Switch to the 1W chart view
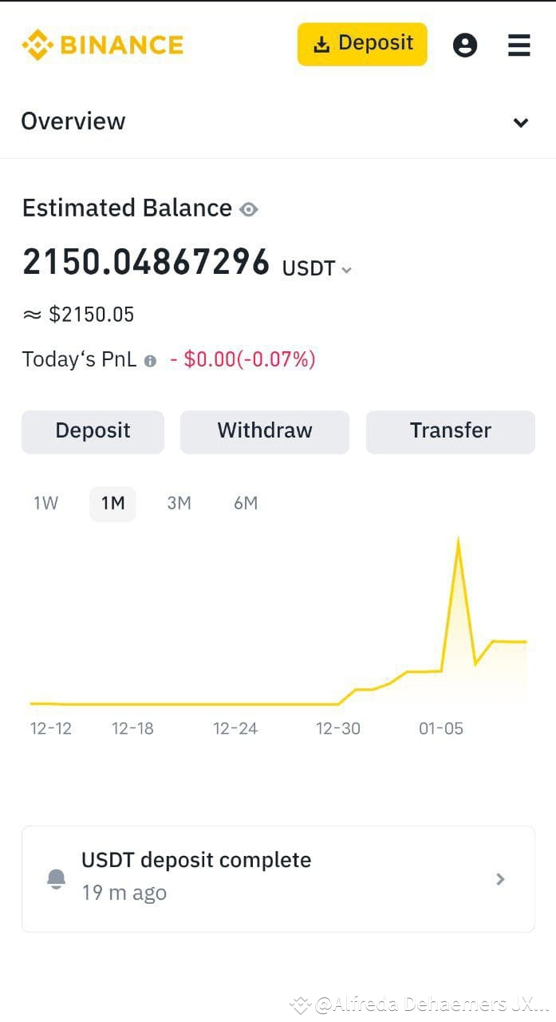 coord(45,503)
